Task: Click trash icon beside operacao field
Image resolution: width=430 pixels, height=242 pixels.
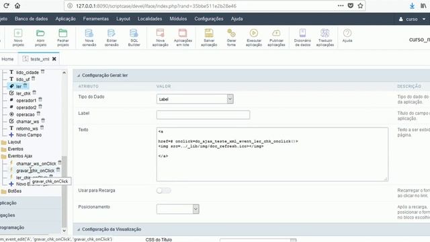Action: coord(39,114)
